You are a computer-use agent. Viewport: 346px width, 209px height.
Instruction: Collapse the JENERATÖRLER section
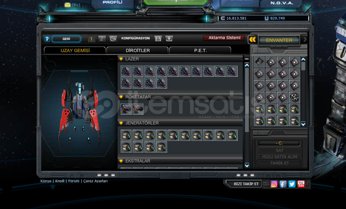point(121,123)
